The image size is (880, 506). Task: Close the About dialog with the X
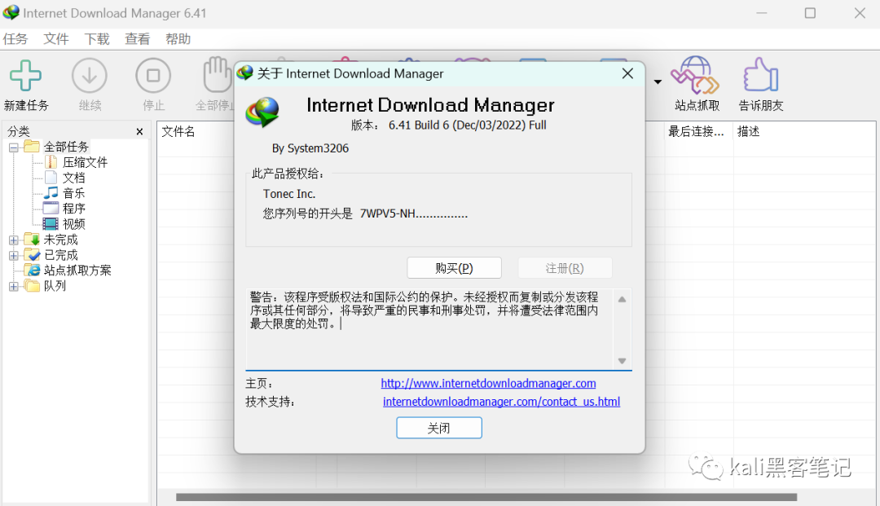(627, 73)
